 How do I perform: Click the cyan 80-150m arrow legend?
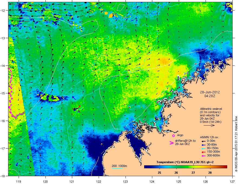[203, 148]
